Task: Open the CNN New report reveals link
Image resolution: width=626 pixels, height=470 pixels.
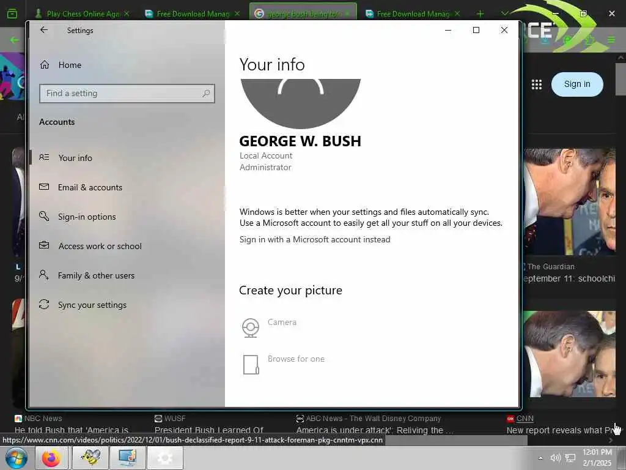Action: click(x=560, y=430)
